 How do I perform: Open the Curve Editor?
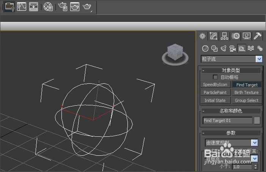22,7
